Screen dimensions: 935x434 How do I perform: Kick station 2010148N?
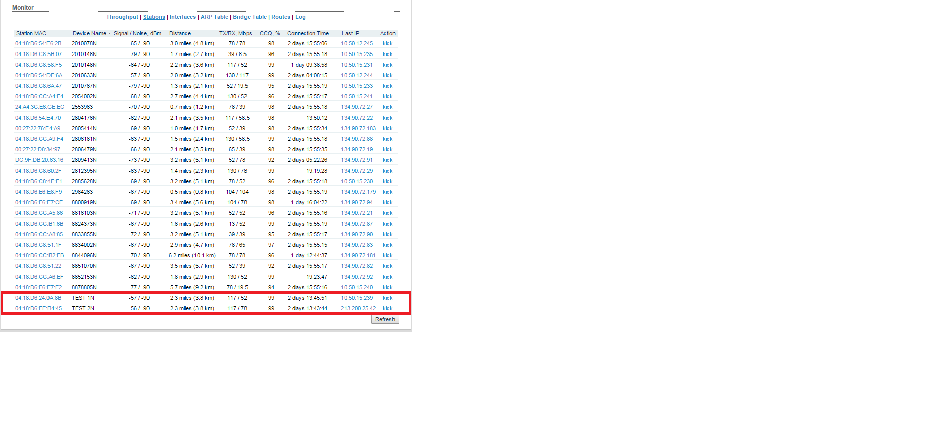click(387, 65)
